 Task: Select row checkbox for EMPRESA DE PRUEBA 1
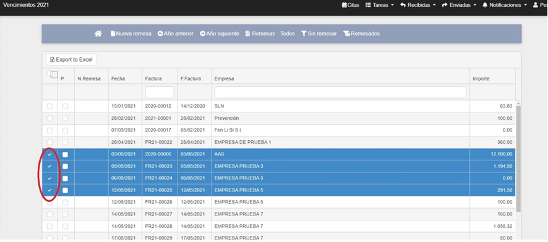point(49,142)
